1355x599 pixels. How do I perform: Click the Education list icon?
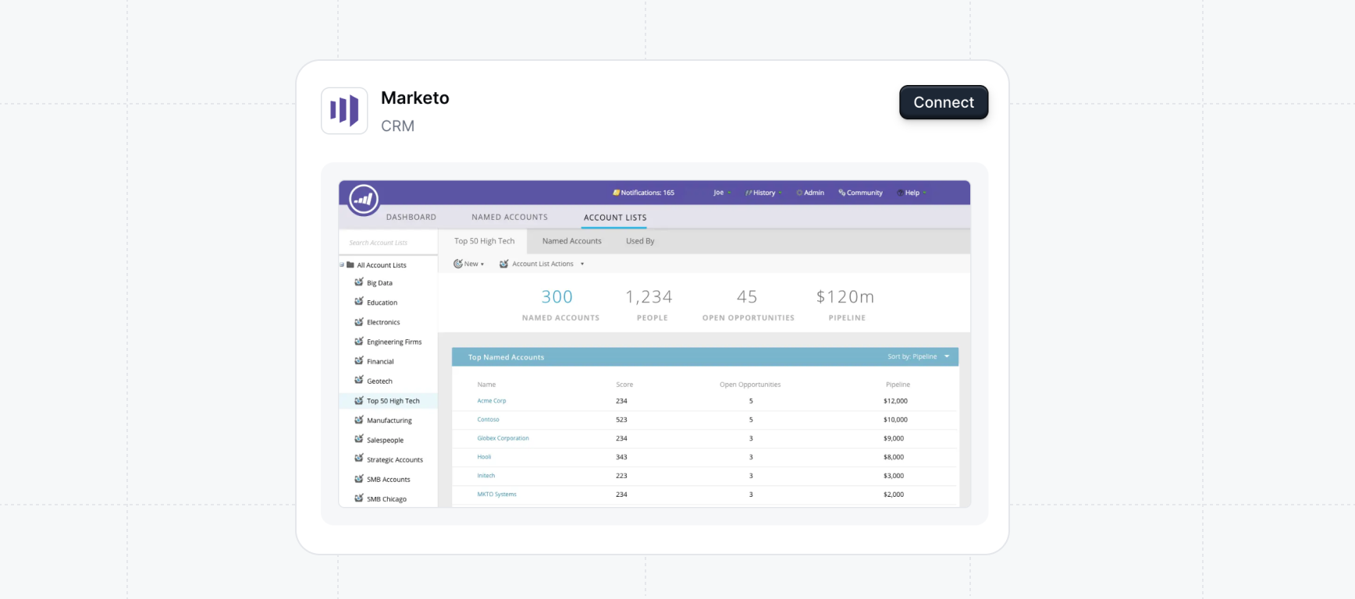click(359, 302)
